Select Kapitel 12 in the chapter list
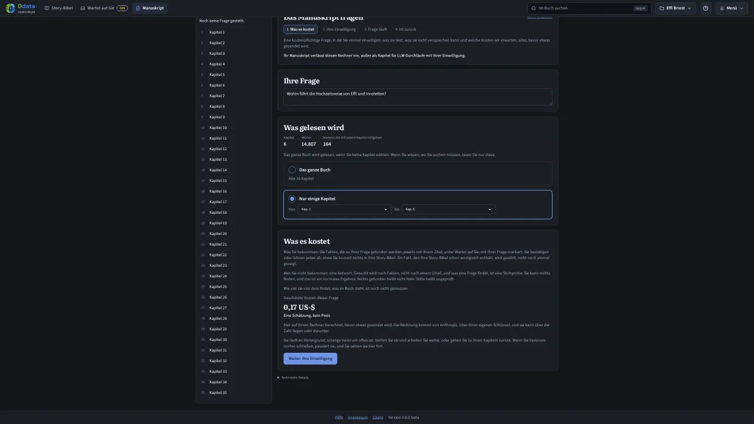 [233, 149]
